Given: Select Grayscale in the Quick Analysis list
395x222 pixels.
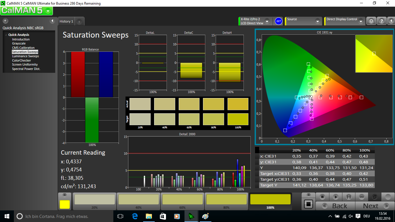Looking at the screenshot, I should coord(19,44).
